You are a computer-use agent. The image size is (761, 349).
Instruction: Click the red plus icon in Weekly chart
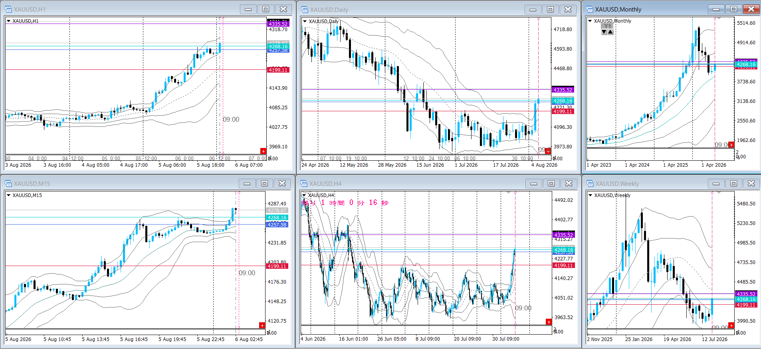(x=731, y=325)
